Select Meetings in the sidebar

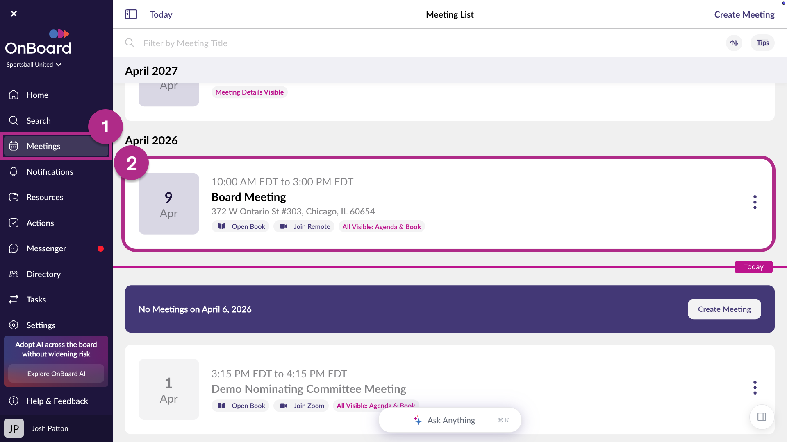point(43,146)
